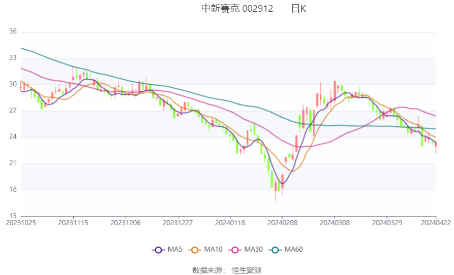Image resolution: width=454 pixels, height=275 pixels.
Task: Click the orange MA10 legend circle marker
Action: 194,250
